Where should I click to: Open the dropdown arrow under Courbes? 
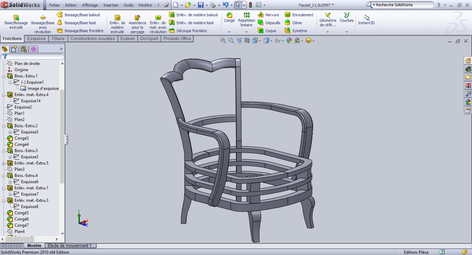click(x=347, y=31)
